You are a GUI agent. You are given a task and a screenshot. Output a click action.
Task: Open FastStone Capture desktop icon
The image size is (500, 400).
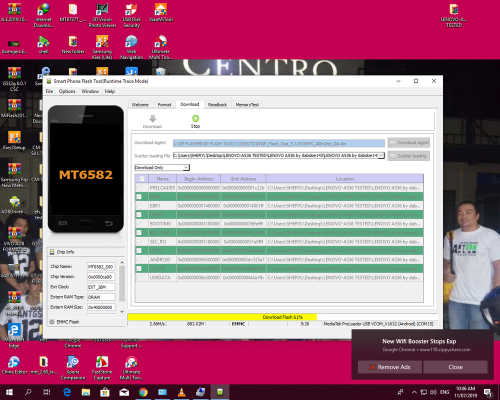[x=102, y=368]
